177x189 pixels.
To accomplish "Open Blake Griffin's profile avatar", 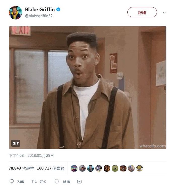I will [x=15, y=13].
